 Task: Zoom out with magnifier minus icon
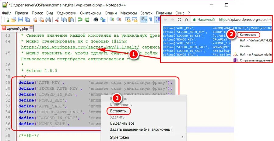pyautogui.click(x=119, y=19)
